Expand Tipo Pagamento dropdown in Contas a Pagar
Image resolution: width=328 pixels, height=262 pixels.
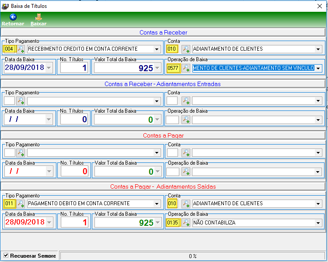pyautogui.click(x=157, y=153)
